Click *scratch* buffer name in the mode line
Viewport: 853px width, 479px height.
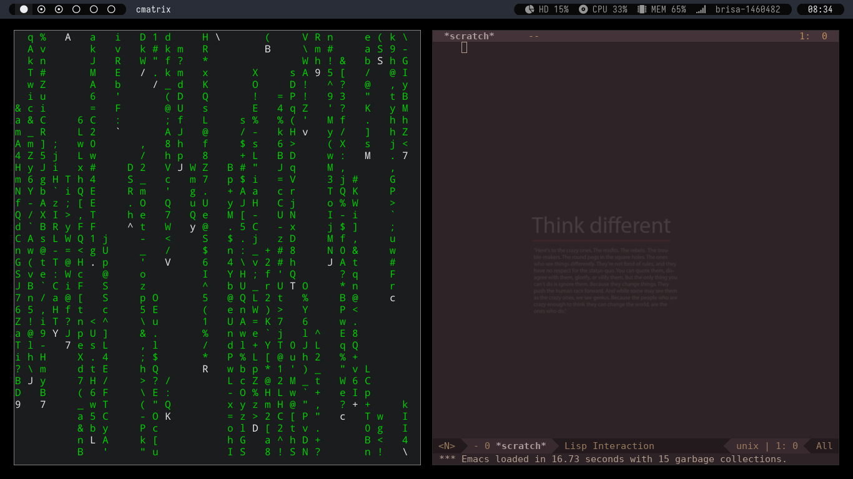(521, 446)
